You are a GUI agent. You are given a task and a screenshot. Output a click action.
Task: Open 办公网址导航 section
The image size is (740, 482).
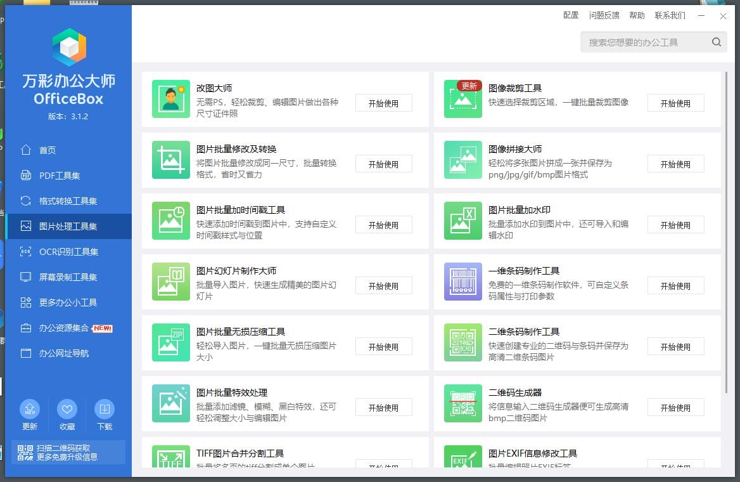[69, 353]
